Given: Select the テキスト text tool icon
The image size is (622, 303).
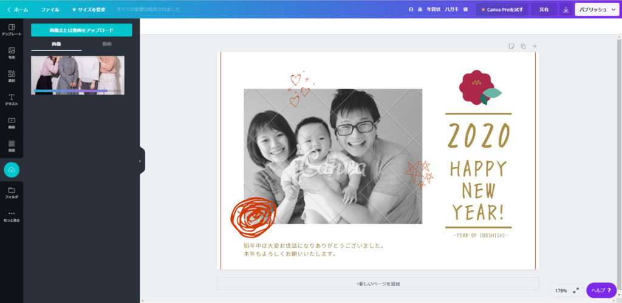Looking at the screenshot, I should point(12,99).
